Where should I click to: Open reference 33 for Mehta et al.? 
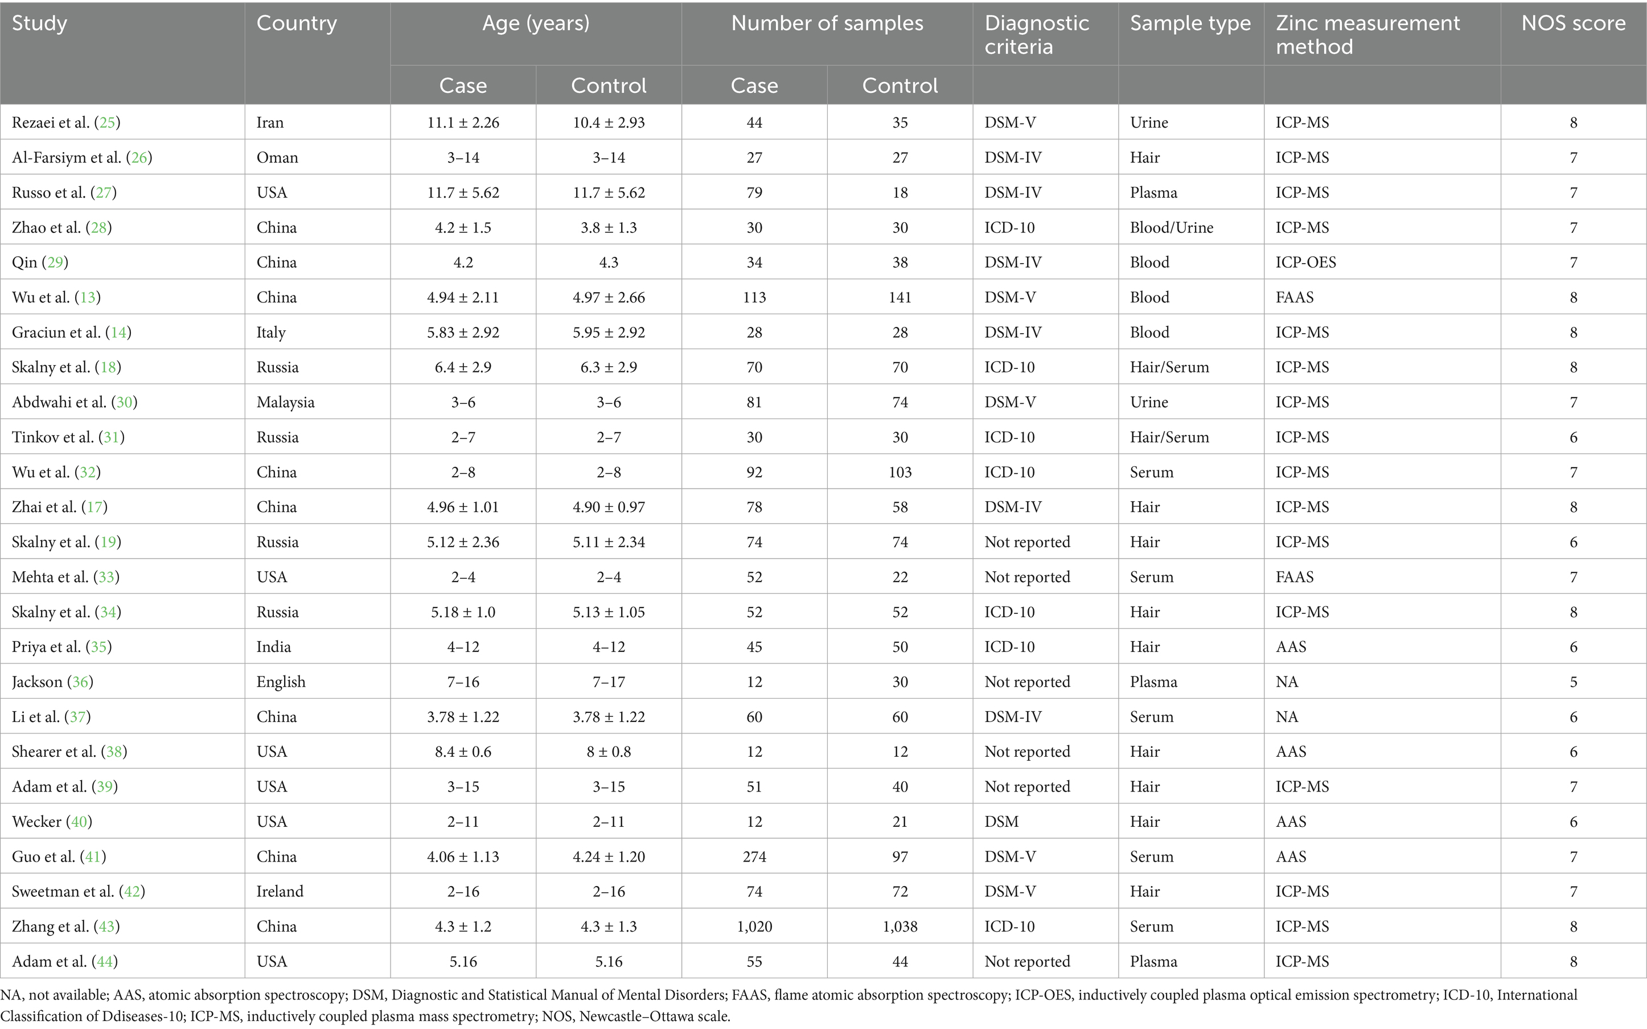[107, 577]
